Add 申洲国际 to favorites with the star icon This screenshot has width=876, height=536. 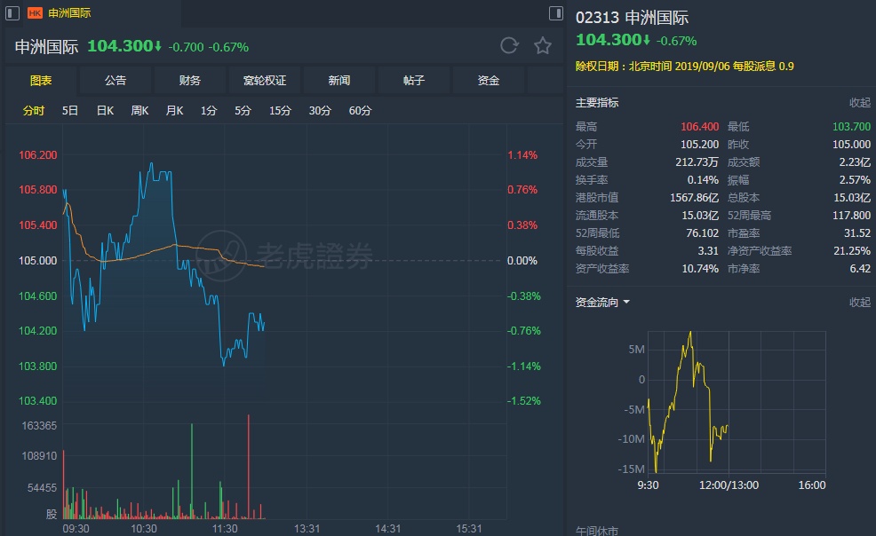[x=543, y=46]
